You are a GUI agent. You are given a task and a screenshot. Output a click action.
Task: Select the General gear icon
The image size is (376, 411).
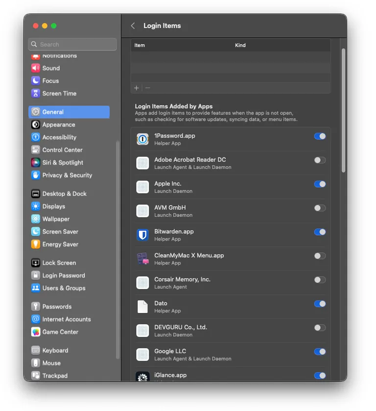36,112
